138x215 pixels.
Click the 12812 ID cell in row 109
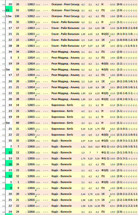(31, 4)
